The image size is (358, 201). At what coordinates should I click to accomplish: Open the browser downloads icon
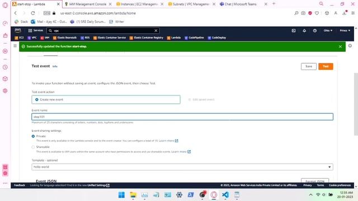345,13
